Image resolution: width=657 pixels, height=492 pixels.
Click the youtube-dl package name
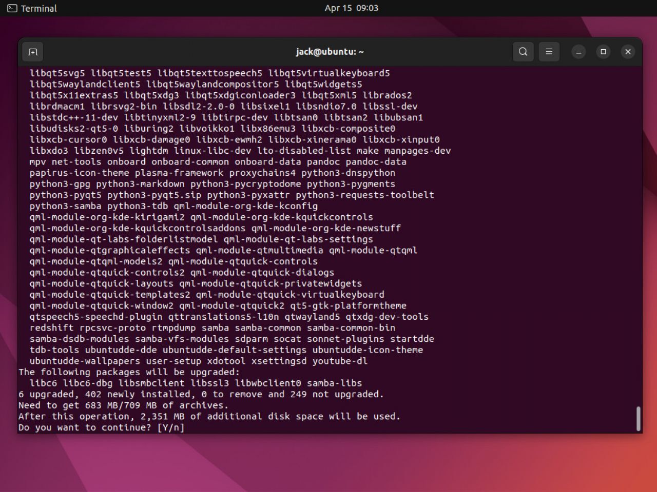pos(340,361)
